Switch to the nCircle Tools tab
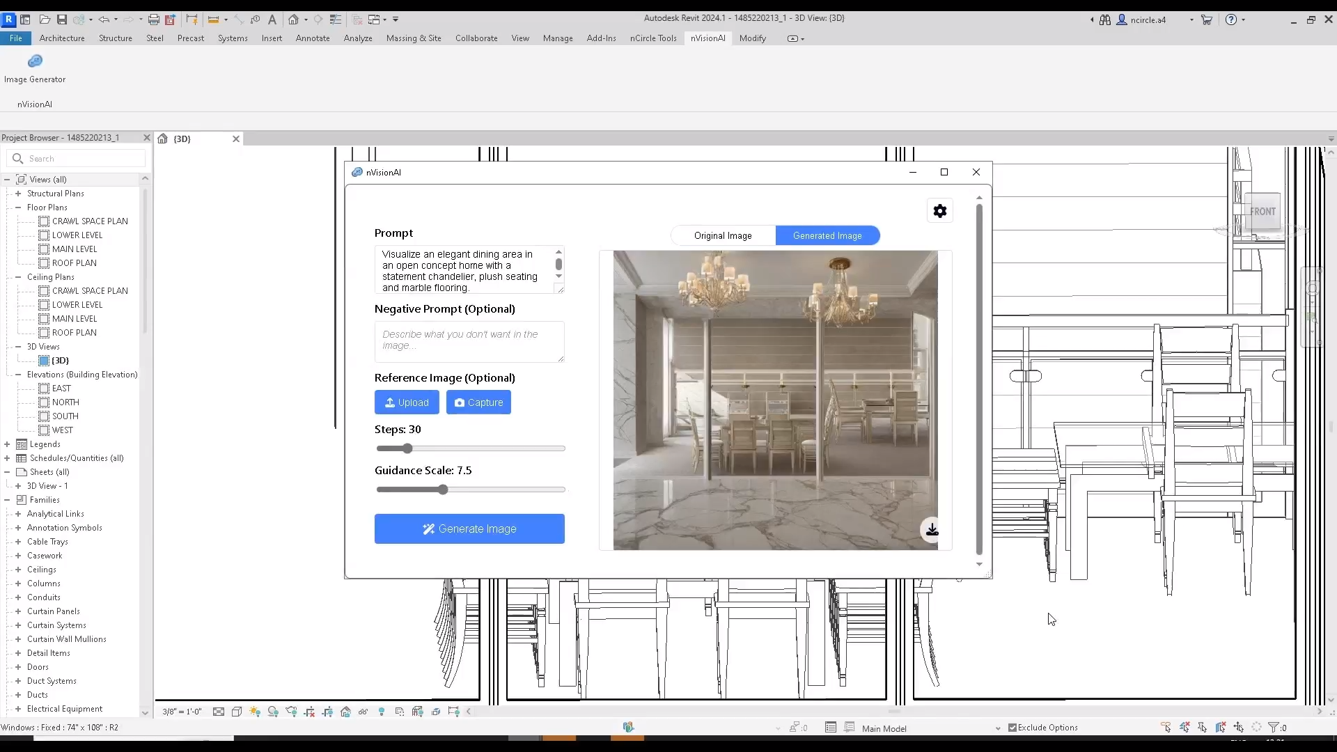Viewport: 1337px width, 752px height. click(x=653, y=38)
